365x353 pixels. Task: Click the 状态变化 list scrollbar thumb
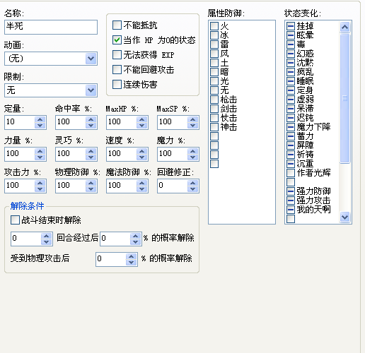[344, 98]
